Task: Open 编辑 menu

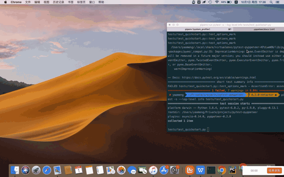Action: [x=37, y=2]
